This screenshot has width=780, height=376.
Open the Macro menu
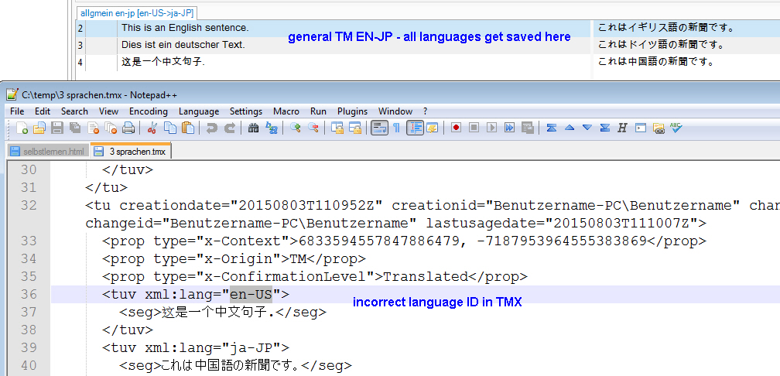click(x=286, y=111)
